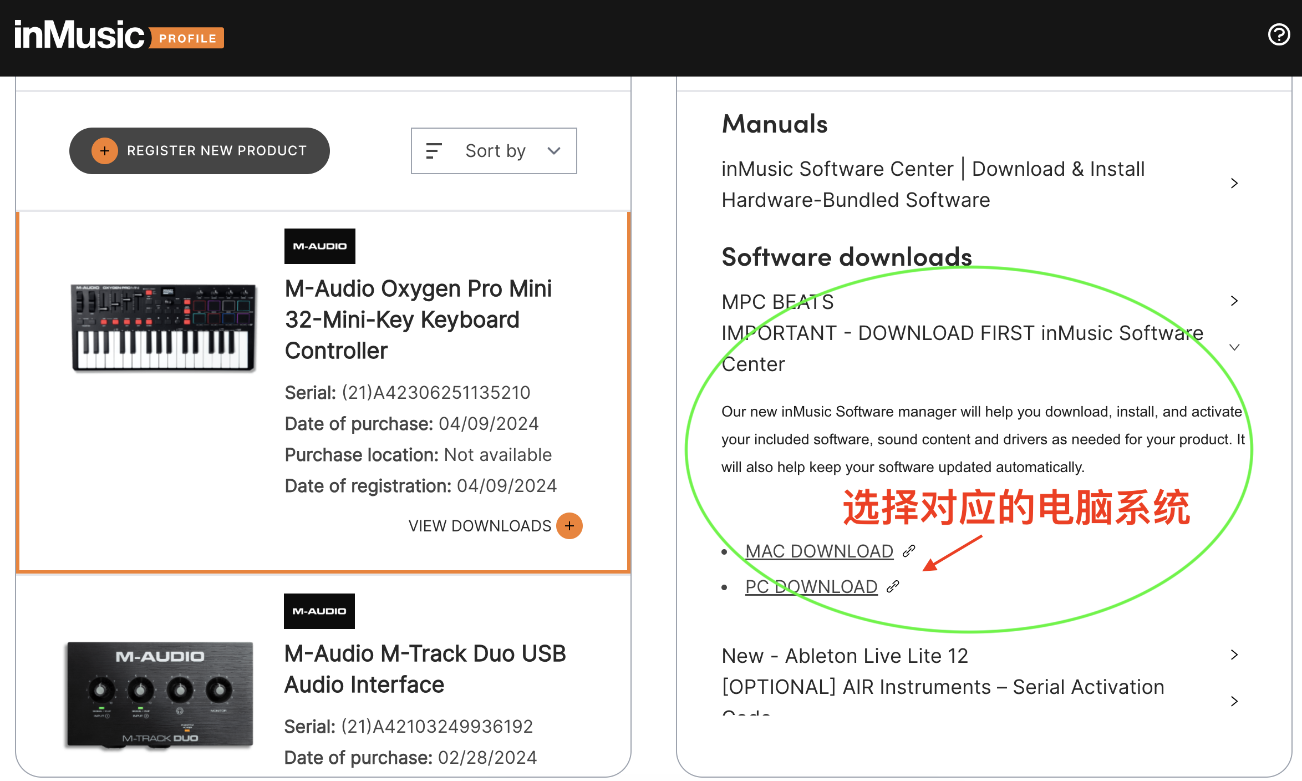Click the MAC DOWNLOAD link
The width and height of the screenshot is (1302, 781).
pyautogui.click(x=819, y=551)
